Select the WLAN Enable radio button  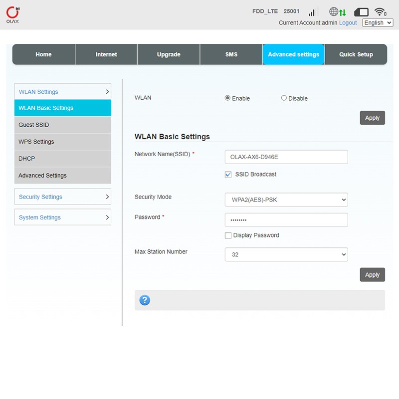pos(228,98)
